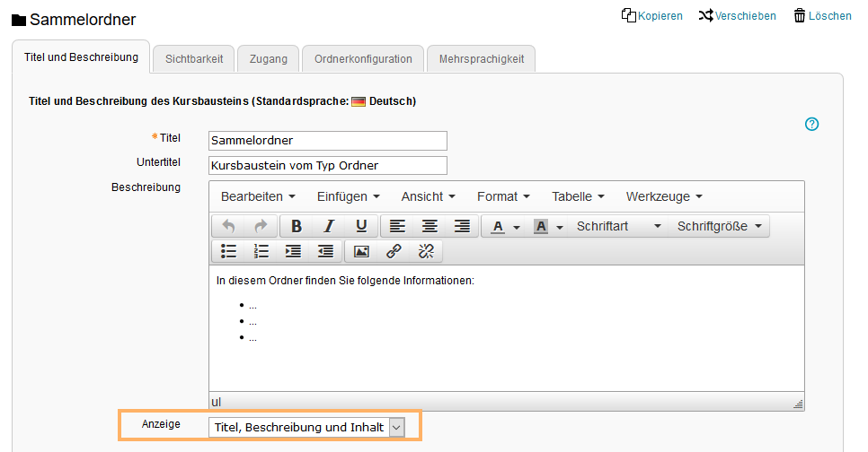Expand the Anzeige display dropdown

pos(396,428)
